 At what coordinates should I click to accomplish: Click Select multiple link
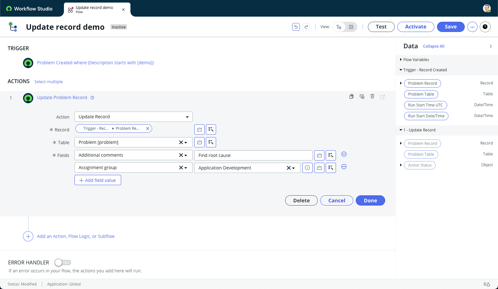point(49,82)
